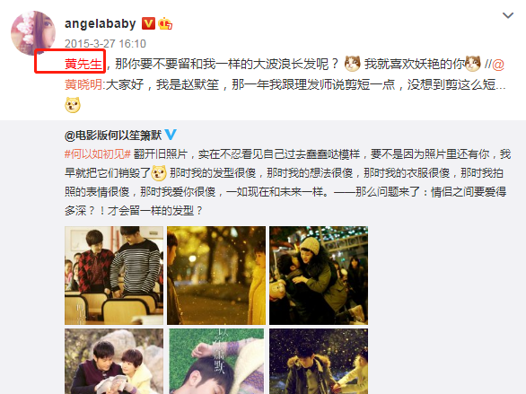The image size is (526, 394).
Task: Open the post options chevron menu
Action: 508,15
